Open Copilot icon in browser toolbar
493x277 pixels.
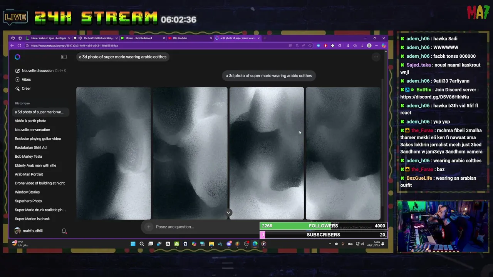(384, 45)
